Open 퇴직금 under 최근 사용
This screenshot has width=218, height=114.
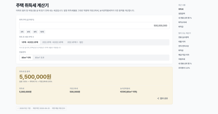(x=181, y=27)
